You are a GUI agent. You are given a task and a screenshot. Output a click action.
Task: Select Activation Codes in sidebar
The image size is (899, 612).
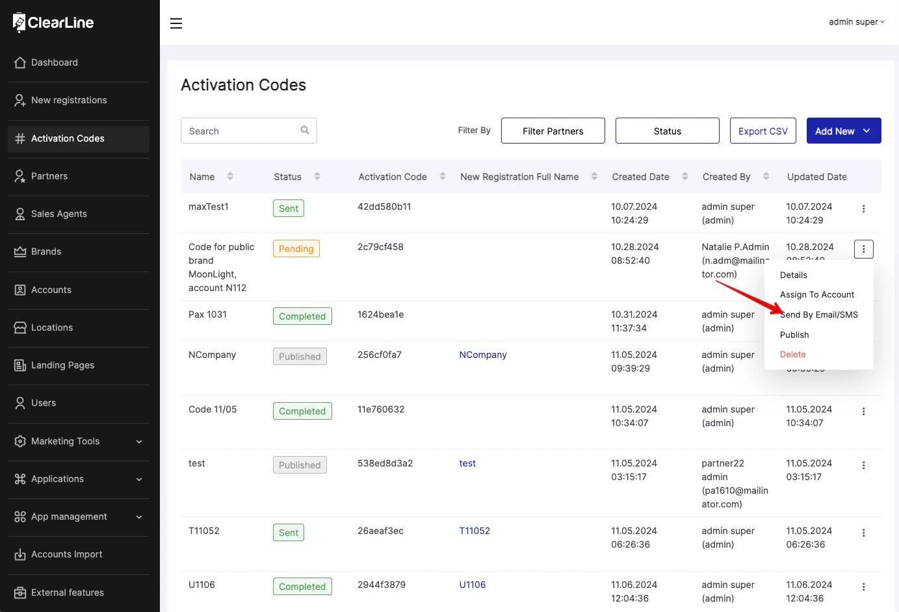[79, 138]
